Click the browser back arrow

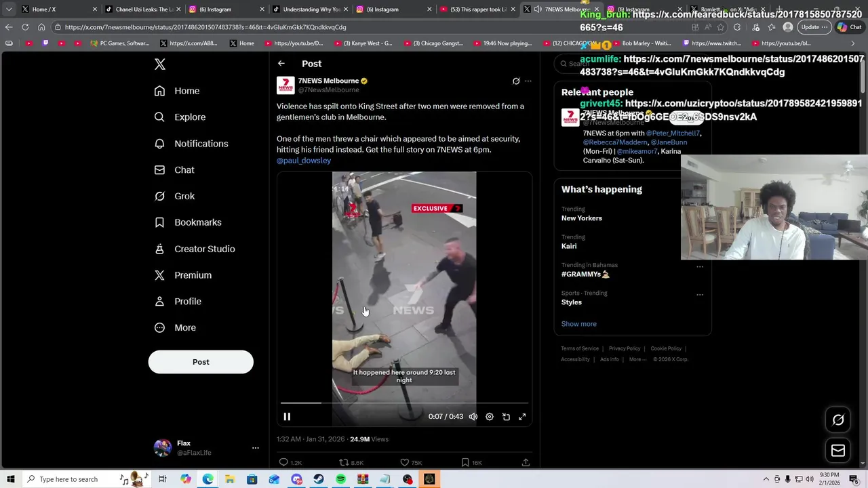click(x=8, y=27)
